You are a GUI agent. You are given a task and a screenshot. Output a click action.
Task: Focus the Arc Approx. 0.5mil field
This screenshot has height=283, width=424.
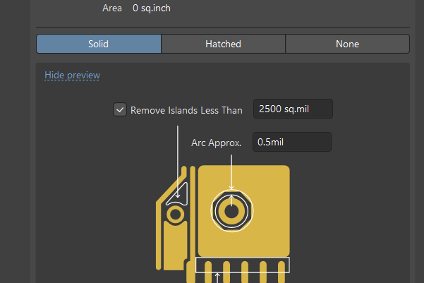(x=292, y=142)
